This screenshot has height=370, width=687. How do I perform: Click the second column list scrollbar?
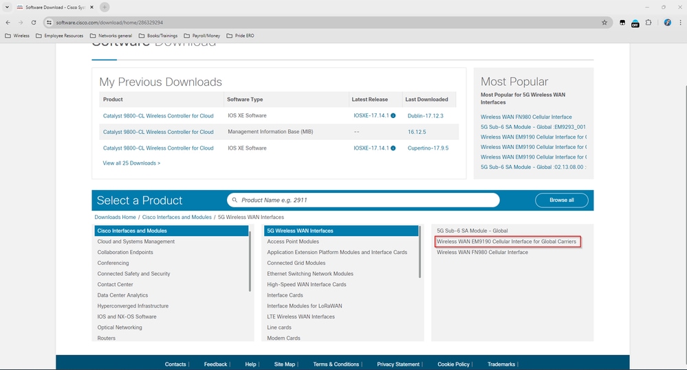pyautogui.click(x=419, y=252)
